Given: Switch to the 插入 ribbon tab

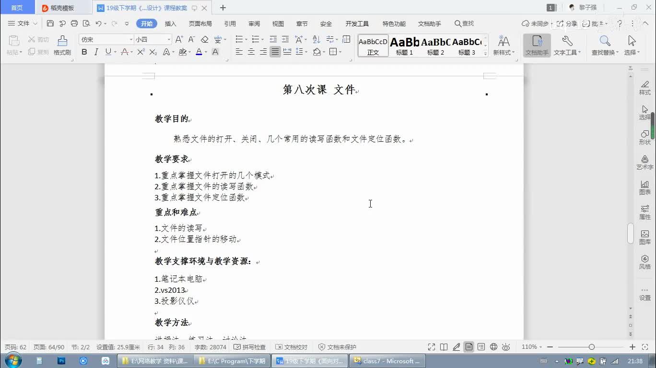Looking at the screenshot, I should 170,23.
